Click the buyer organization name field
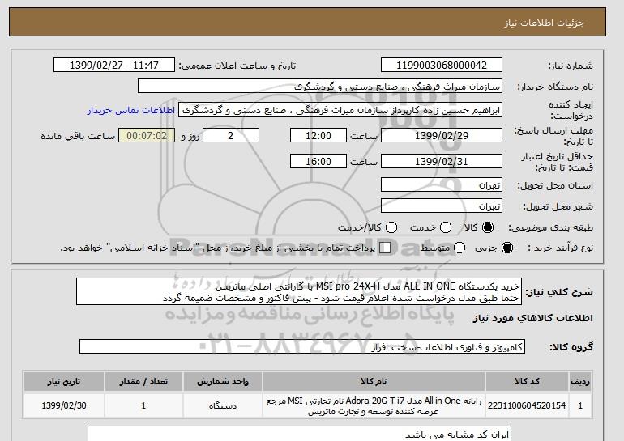 pos(320,87)
